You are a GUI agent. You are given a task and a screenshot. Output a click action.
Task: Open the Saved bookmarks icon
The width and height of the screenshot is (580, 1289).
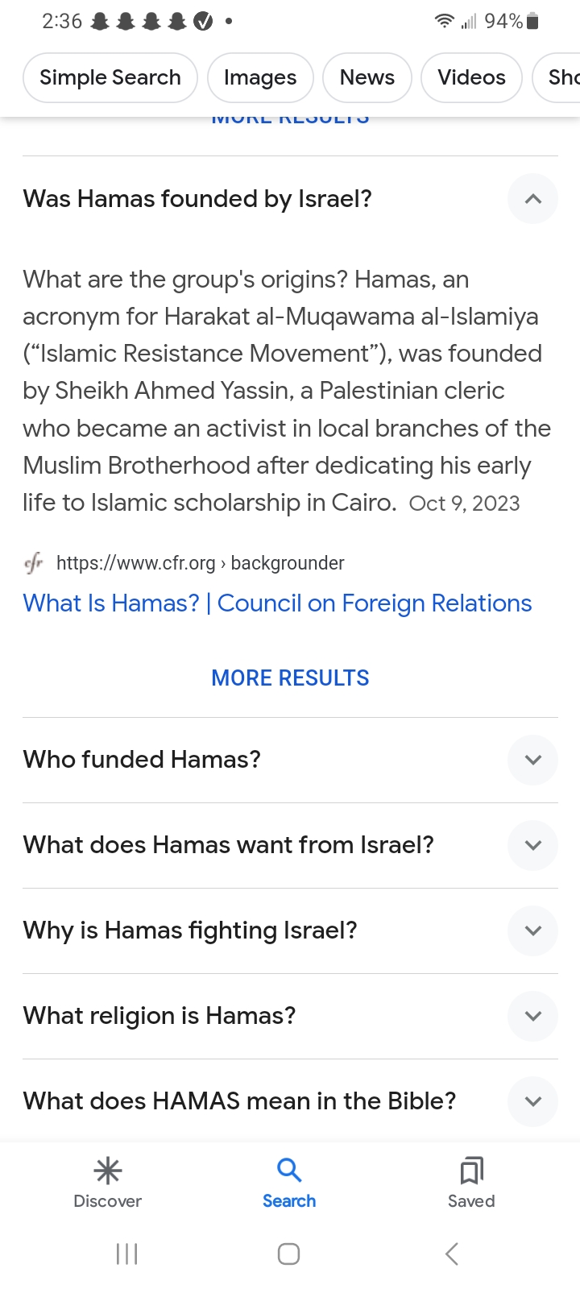click(x=471, y=1171)
